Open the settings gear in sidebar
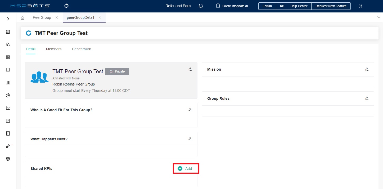This screenshot has height=189, width=383. [8, 159]
